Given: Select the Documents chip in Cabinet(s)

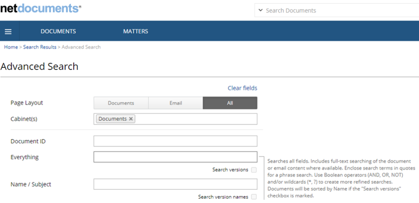Looking at the screenshot, I should [112, 119].
